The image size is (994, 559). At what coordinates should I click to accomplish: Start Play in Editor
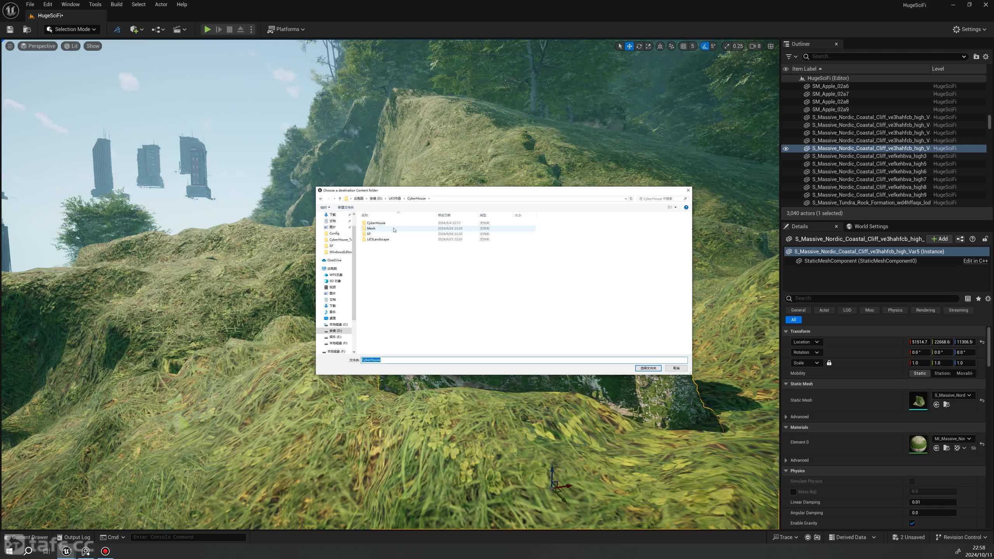pos(207,30)
